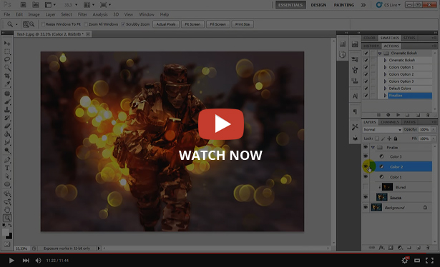Select the Rectangular Marquee tool
This screenshot has width=440, height=267.
7,51
